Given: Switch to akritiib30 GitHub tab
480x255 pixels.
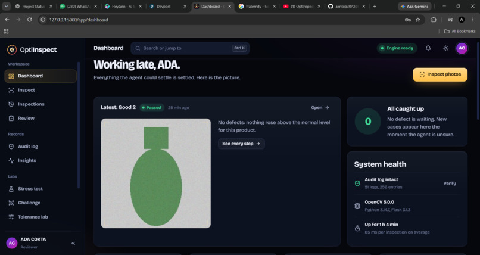Looking at the screenshot, I should pyautogui.click(x=346, y=6).
